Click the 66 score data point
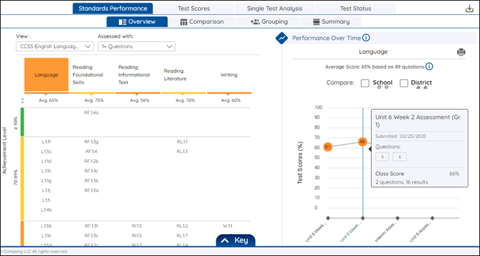This screenshot has width=480, height=256. (362, 142)
